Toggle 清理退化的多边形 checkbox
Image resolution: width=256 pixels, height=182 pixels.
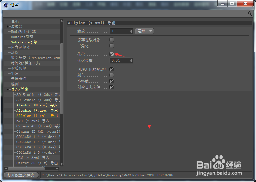tap(112, 69)
